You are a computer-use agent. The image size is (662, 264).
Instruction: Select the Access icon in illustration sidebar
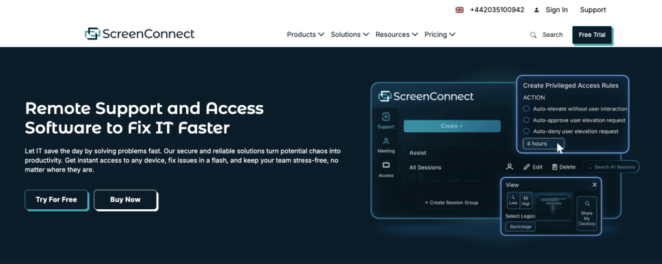click(x=386, y=165)
